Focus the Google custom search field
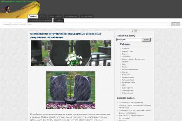The height and width of the screenshot is (121, 182). point(86,24)
